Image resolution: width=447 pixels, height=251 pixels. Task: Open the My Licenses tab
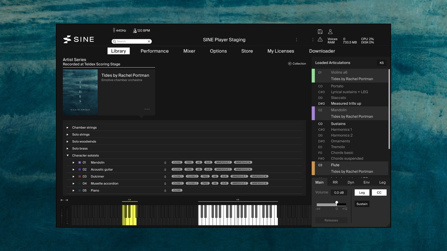(x=281, y=51)
